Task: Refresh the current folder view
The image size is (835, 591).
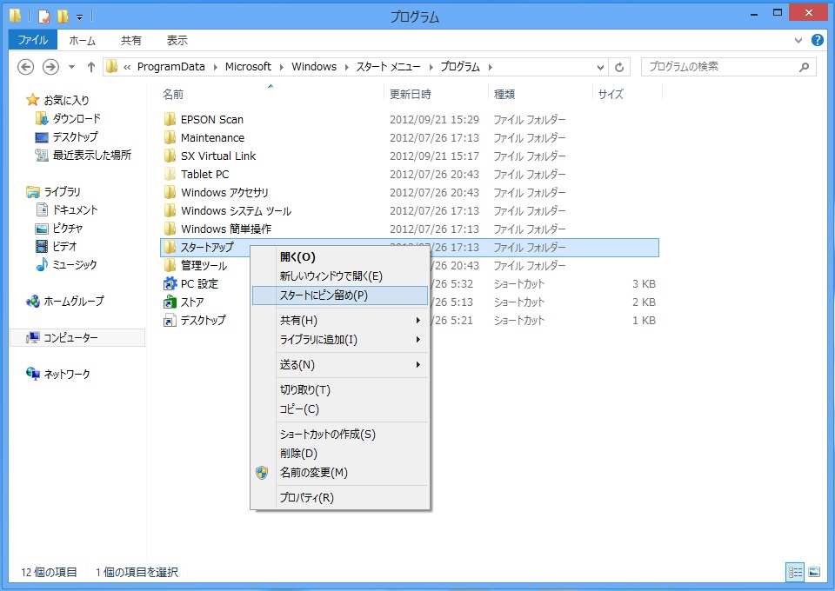Action: click(x=619, y=67)
